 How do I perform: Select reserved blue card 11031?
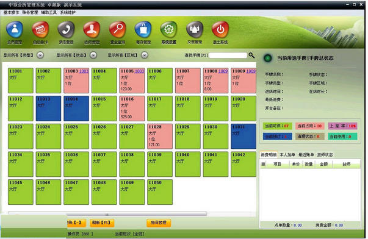pos(244,137)
